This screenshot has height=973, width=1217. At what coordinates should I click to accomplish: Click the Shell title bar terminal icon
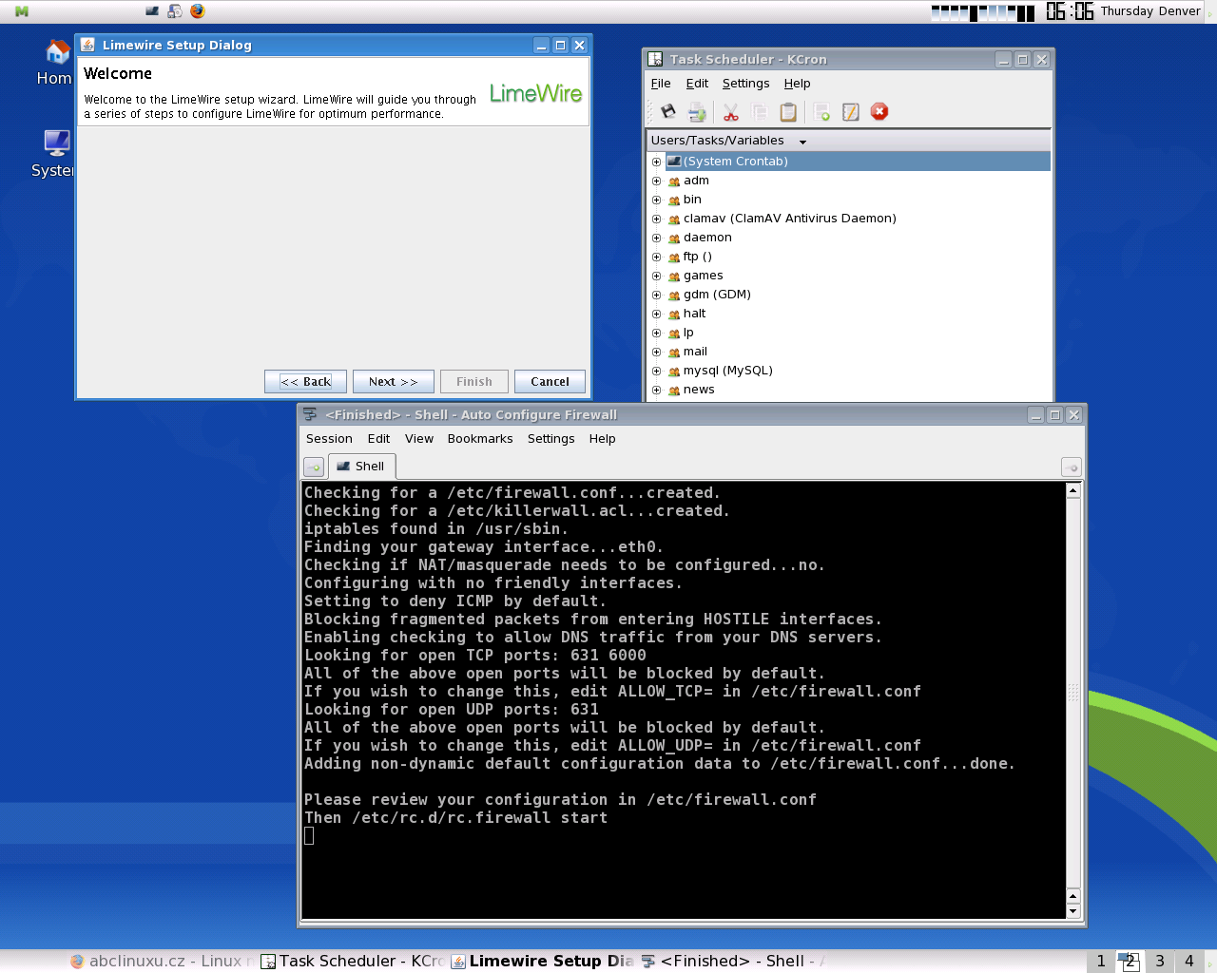(x=310, y=414)
